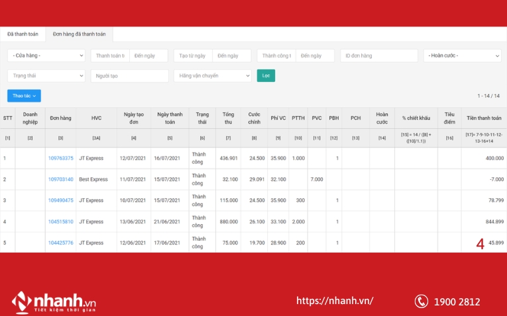Click the Tổng thu column header
The height and width of the screenshot is (316, 507).
[x=228, y=118]
